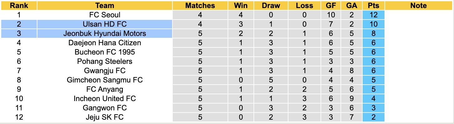
Task: Click Gimcheon Sangmu's draw count of 5
Action: click(271, 80)
